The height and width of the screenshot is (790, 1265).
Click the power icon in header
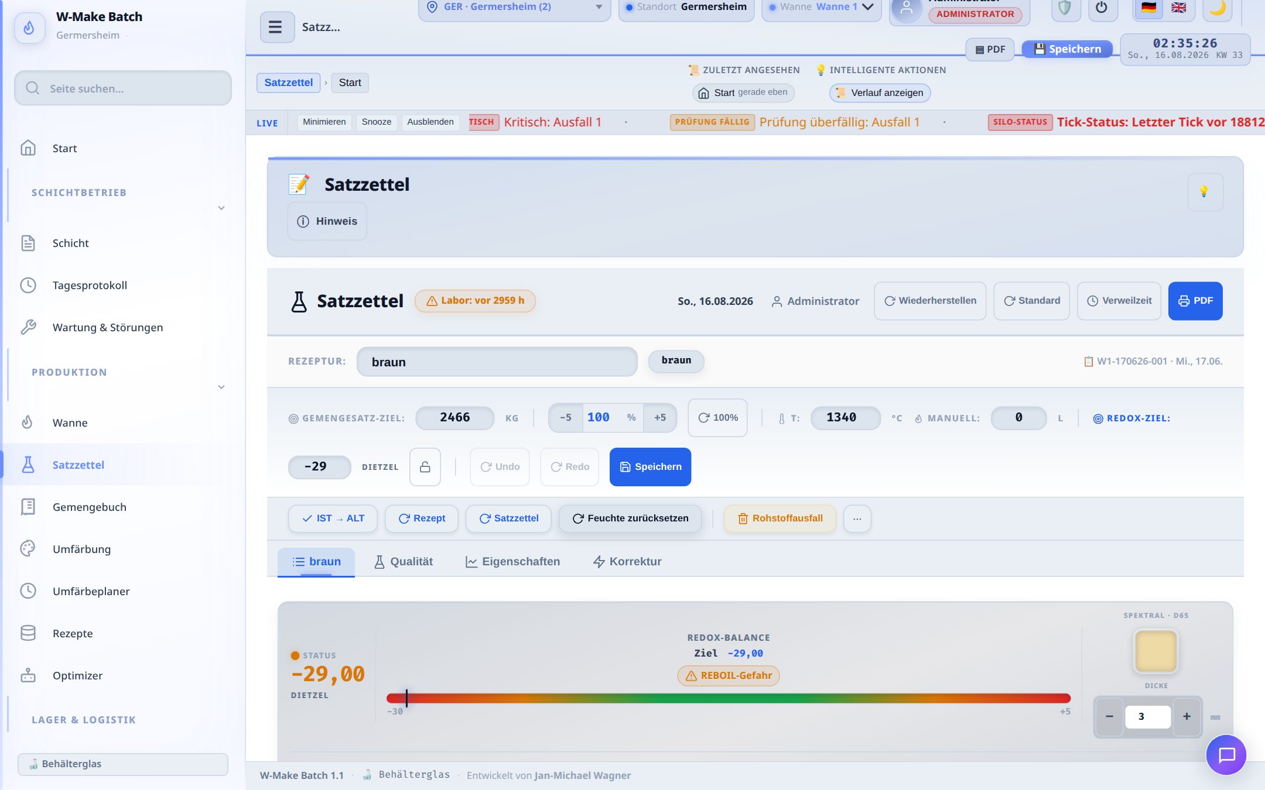coord(1102,8)
